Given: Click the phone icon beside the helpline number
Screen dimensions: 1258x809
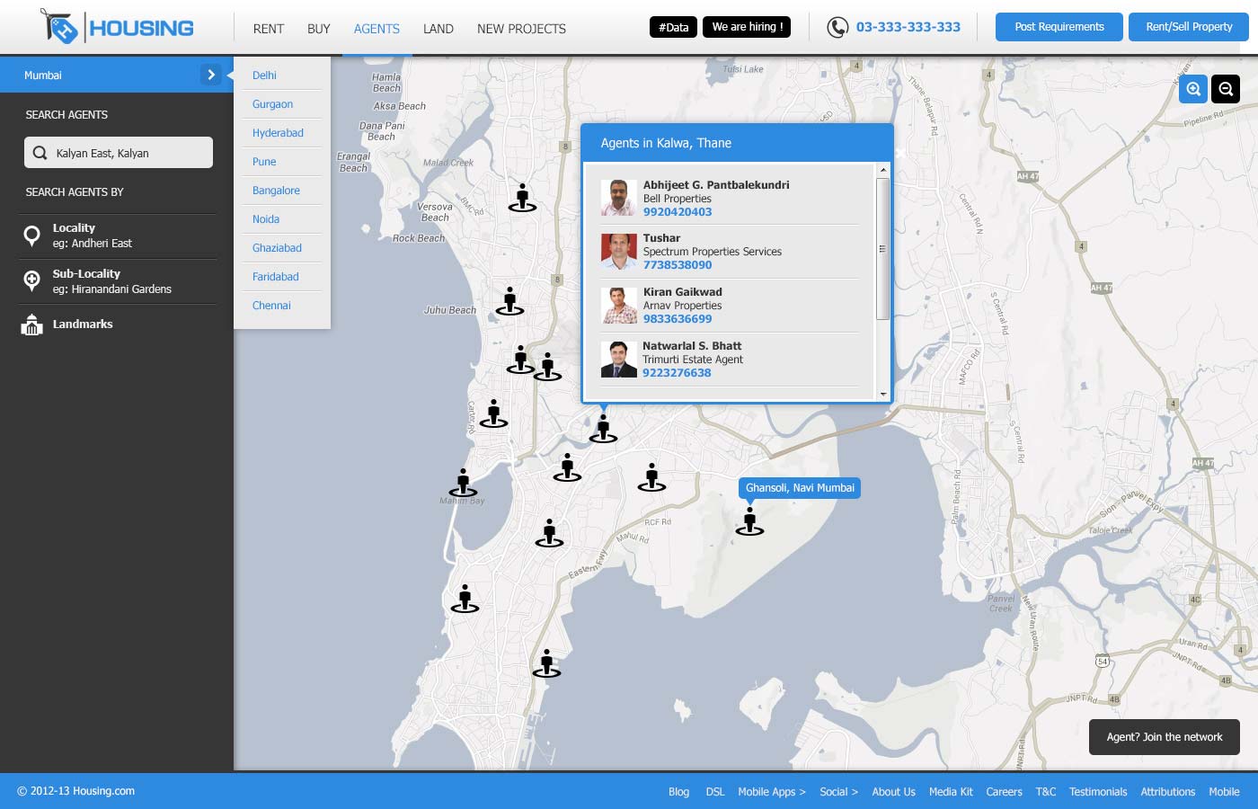Looking at the screenshot, I should point(837,28).
